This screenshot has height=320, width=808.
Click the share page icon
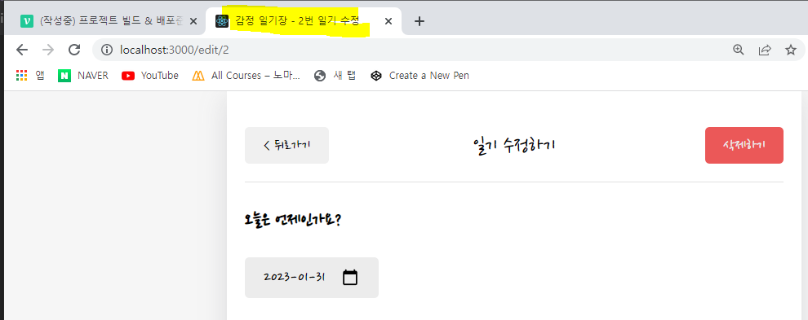click(x=765, y=50)
